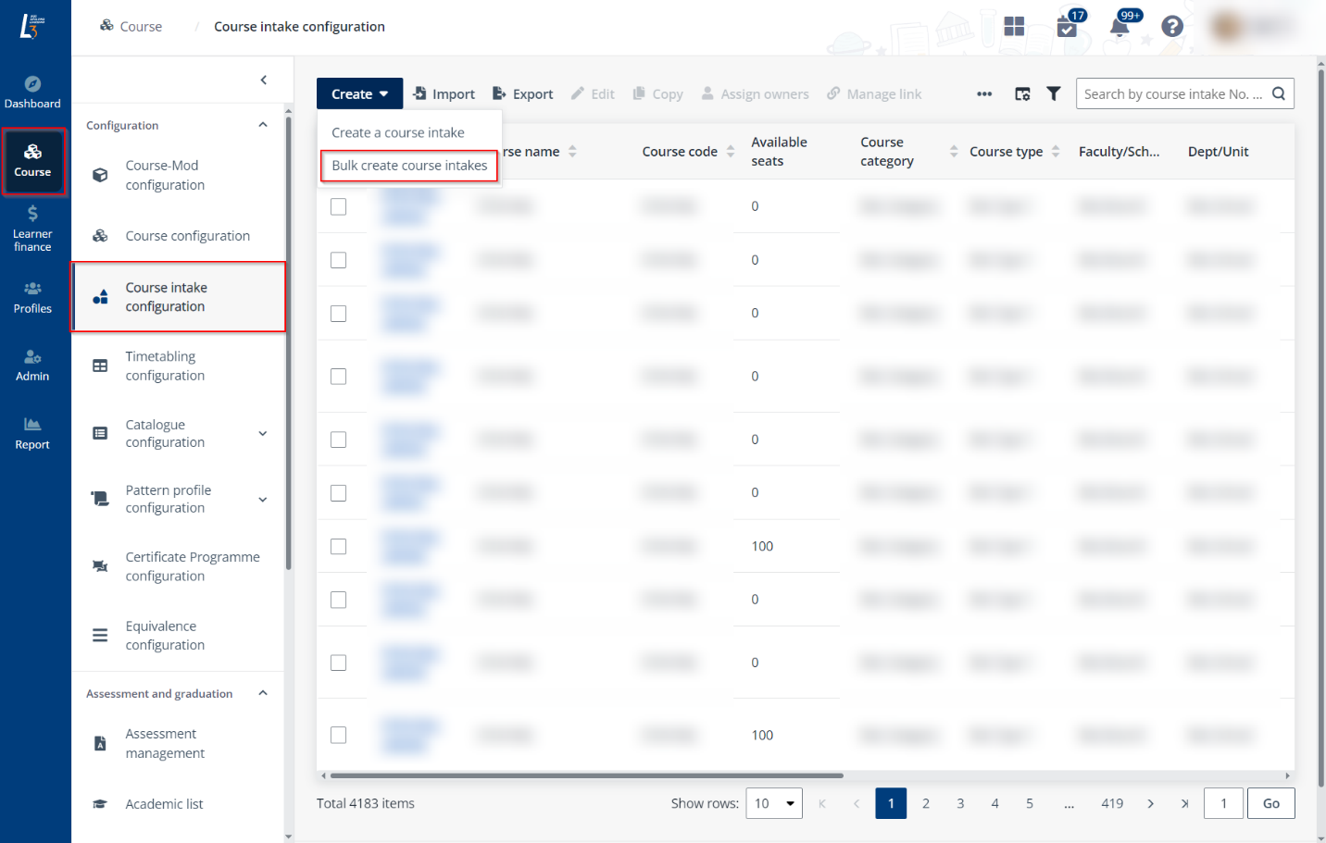
Task: Open the help question mark icon
Action: click(x=1172, y=26)
